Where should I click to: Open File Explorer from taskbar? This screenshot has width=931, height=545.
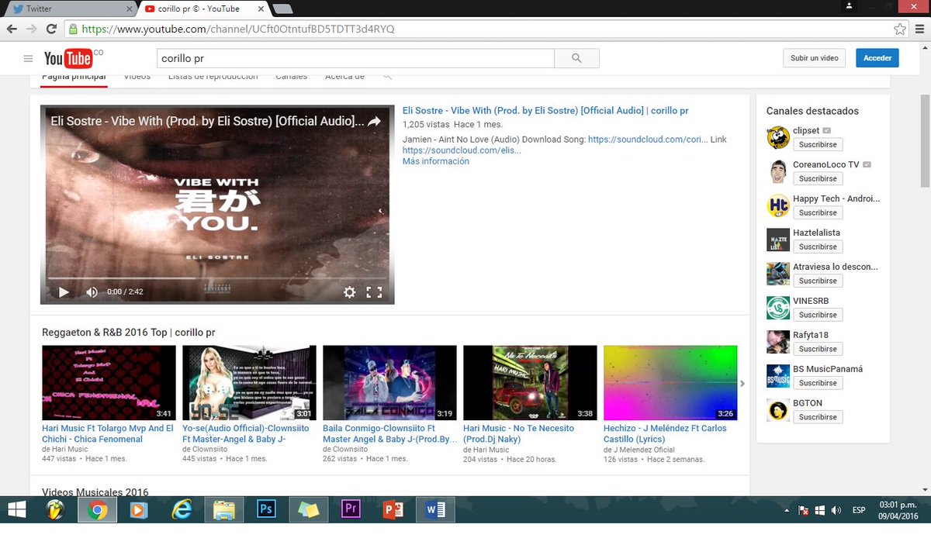[223, 509]
